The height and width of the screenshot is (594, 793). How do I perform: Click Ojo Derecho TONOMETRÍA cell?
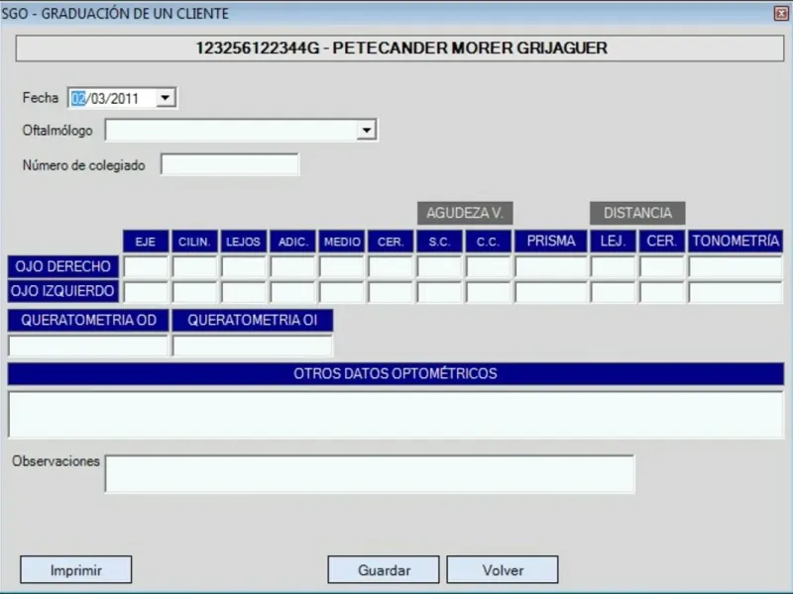pos(736,266)
